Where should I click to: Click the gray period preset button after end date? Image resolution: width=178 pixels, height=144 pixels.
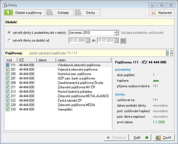pyautogui.click(x=123, y=40)
